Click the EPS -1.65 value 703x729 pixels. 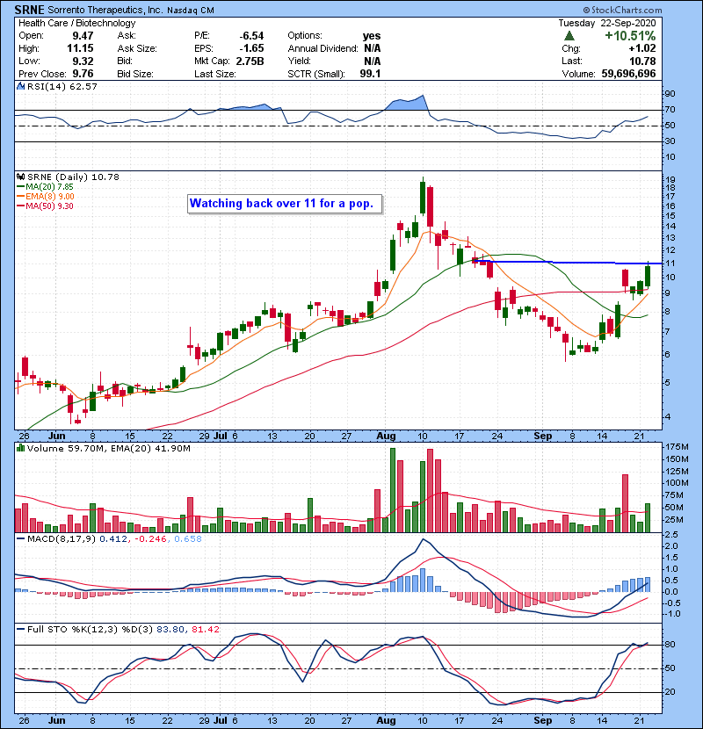pos(251,48)
